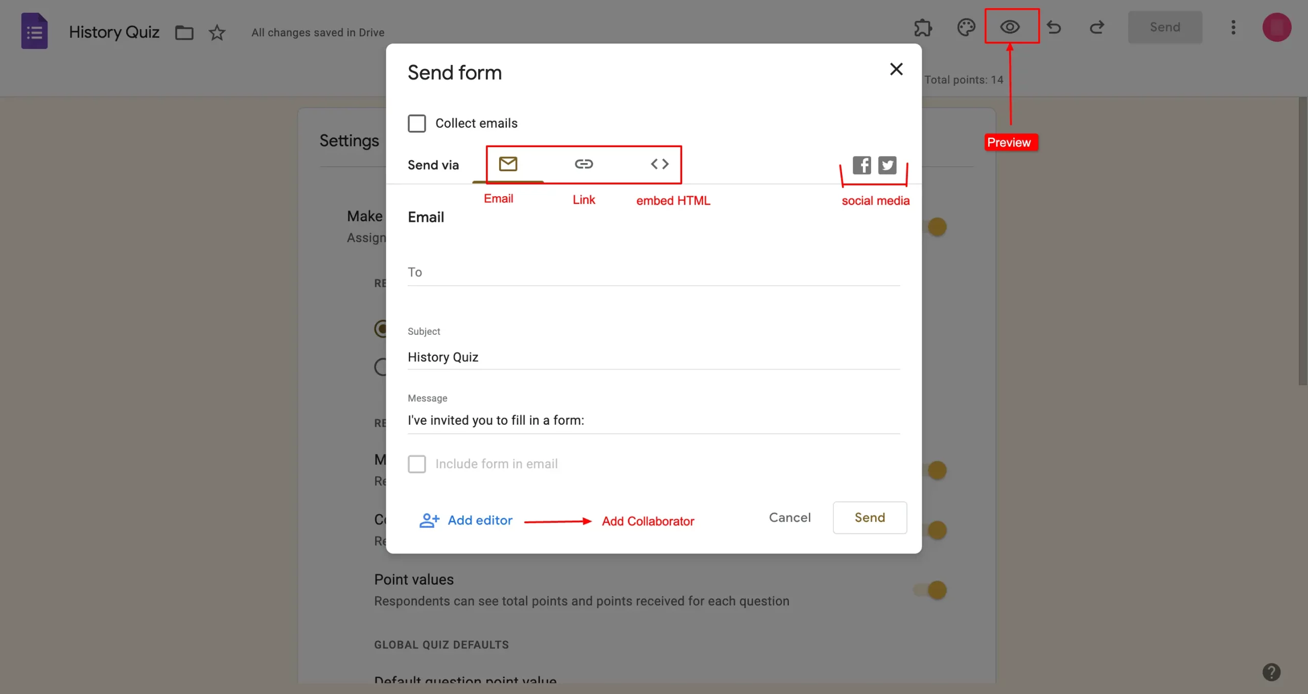Click the Redo arrow icon

[x=1097, y=27]
